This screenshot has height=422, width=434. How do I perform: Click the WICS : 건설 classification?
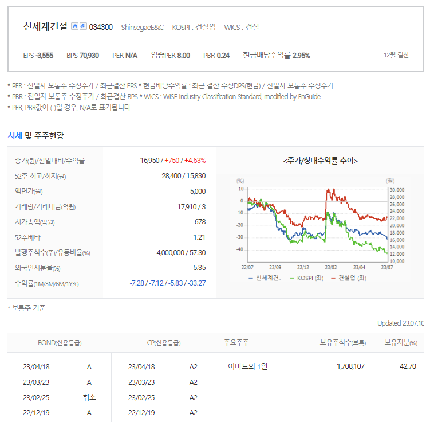pos(242,27)
